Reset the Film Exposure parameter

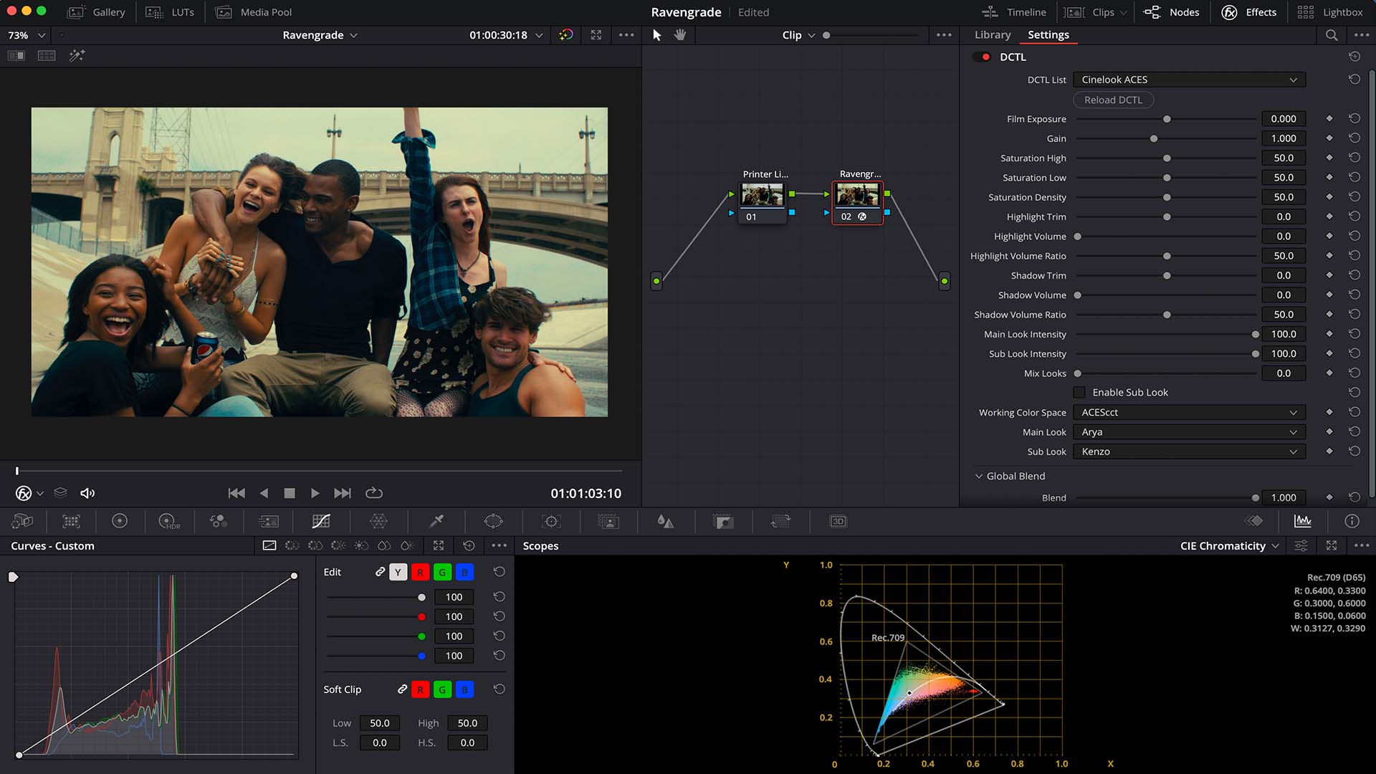point(1354,118)
